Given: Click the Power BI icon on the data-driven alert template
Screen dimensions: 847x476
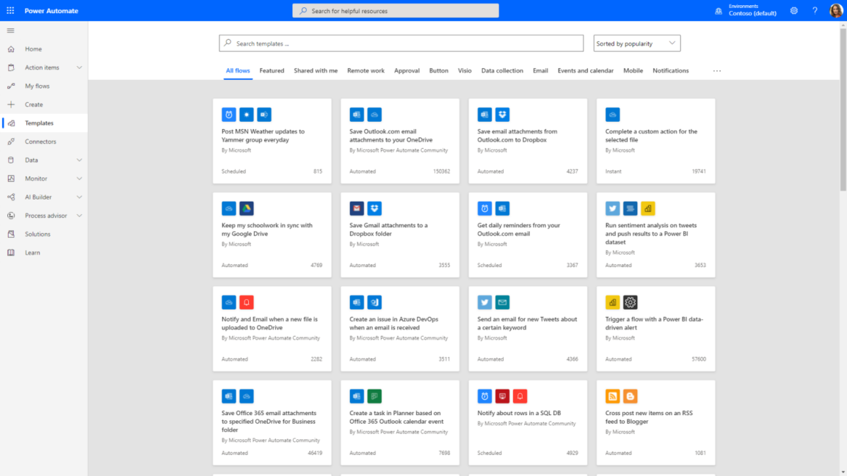Looking at the screenshot, I should 612,302.
